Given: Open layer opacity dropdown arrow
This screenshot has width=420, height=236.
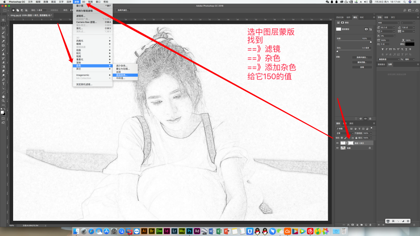Looking at the screenshot, I should (x=371, y=133).
